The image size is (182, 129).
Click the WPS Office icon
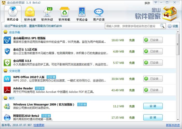point(7,79)
